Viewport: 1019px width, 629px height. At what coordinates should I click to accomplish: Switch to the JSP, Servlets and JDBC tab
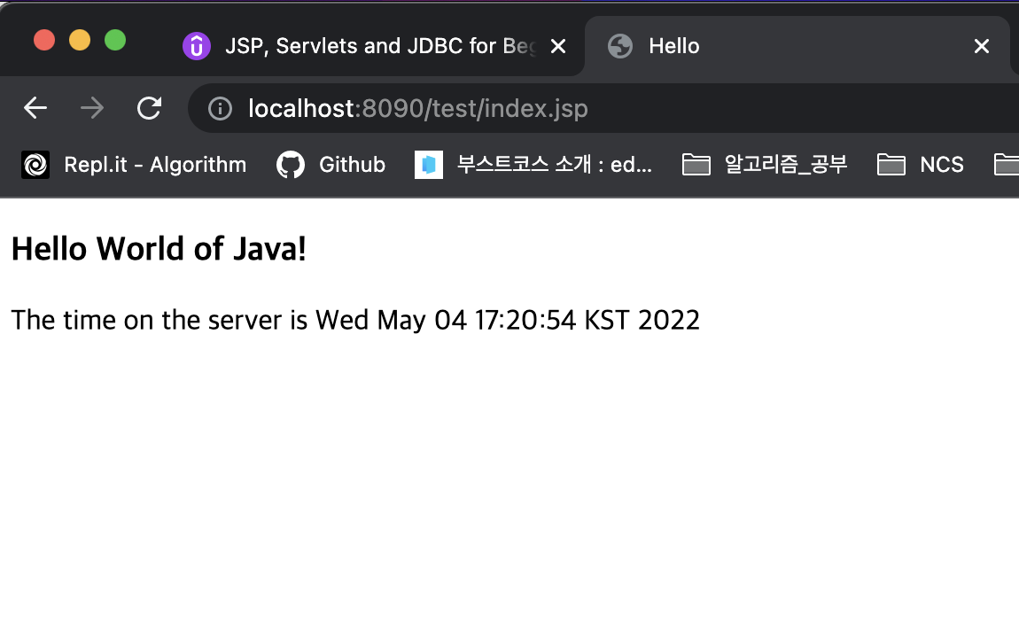click(372, 45)
